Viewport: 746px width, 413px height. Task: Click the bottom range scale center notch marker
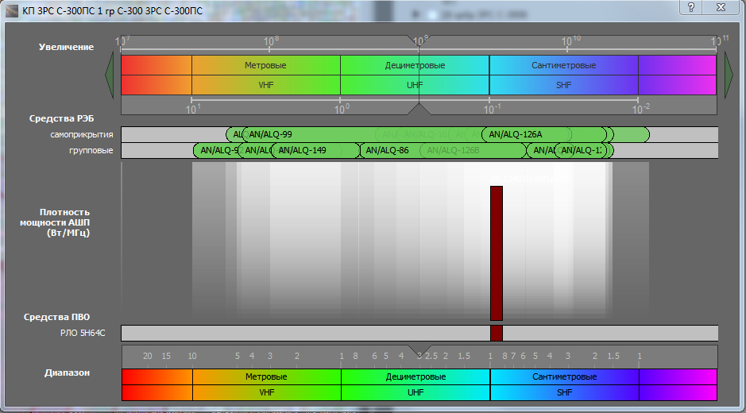pos(419,351)
